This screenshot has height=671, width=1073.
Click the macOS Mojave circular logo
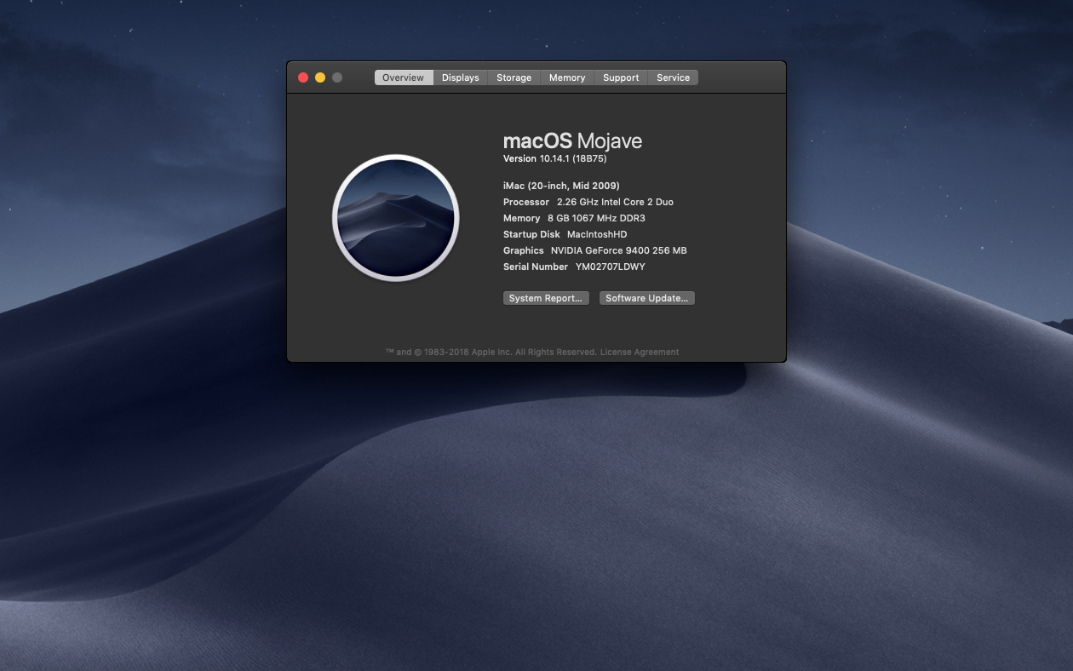point(396,218)
